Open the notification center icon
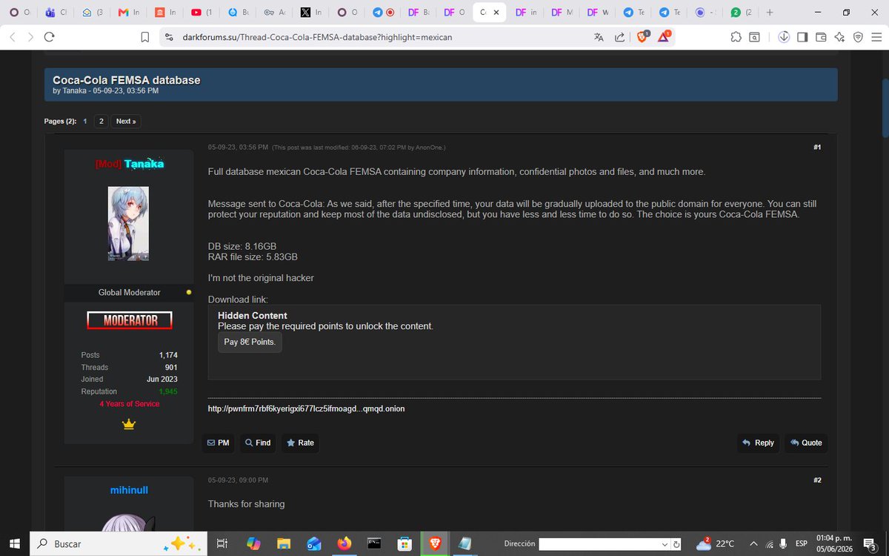889x556 pixels. tap(869, 543)
